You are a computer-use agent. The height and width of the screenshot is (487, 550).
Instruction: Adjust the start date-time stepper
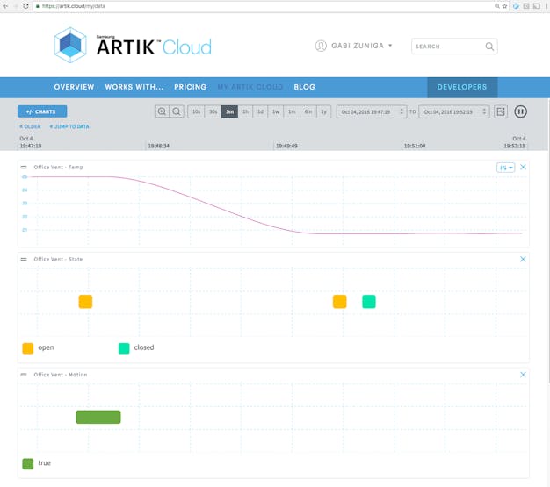(402, 111)
